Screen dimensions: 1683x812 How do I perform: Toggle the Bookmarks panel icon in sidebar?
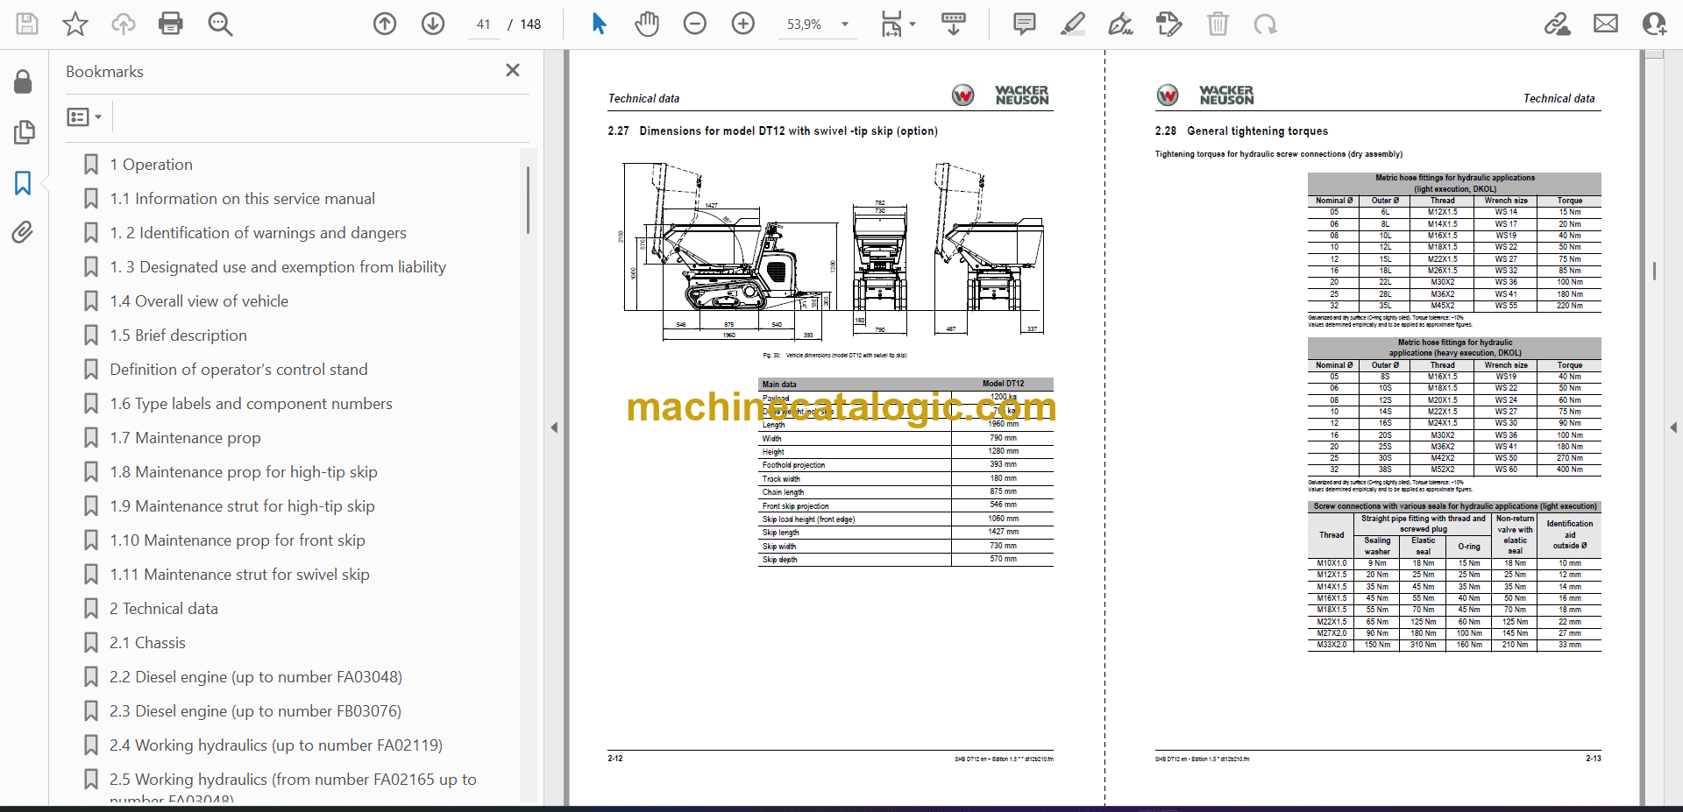[23, 183]
